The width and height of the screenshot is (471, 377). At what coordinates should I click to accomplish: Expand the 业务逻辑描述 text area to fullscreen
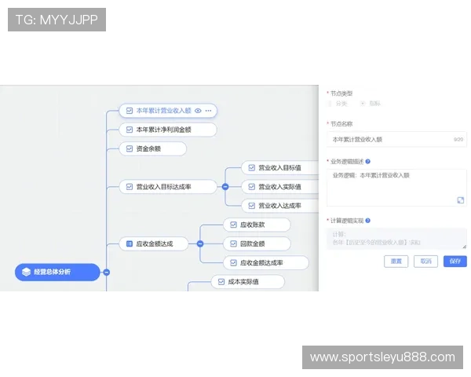(461, 200)
